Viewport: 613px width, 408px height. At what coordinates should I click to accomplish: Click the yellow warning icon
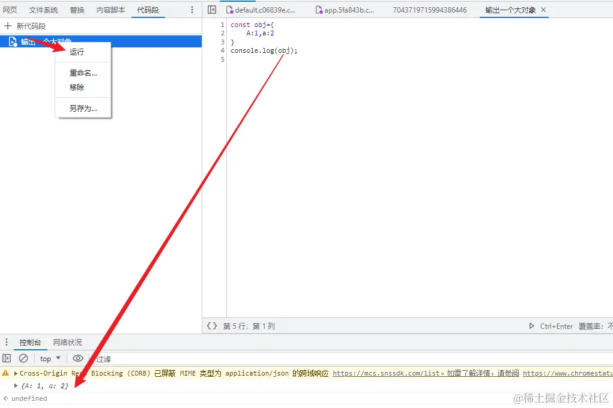tap(5, 373)
